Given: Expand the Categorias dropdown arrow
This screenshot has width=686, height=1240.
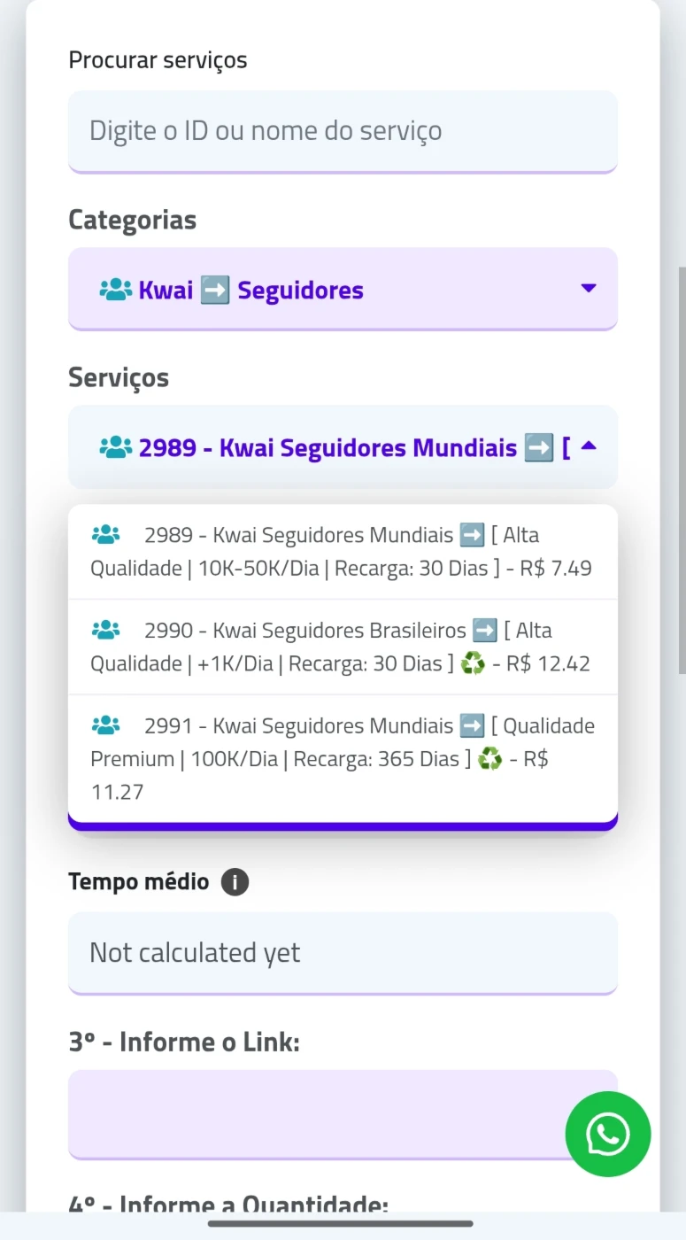Looking at the screenshot, I should tap(588, 288).
